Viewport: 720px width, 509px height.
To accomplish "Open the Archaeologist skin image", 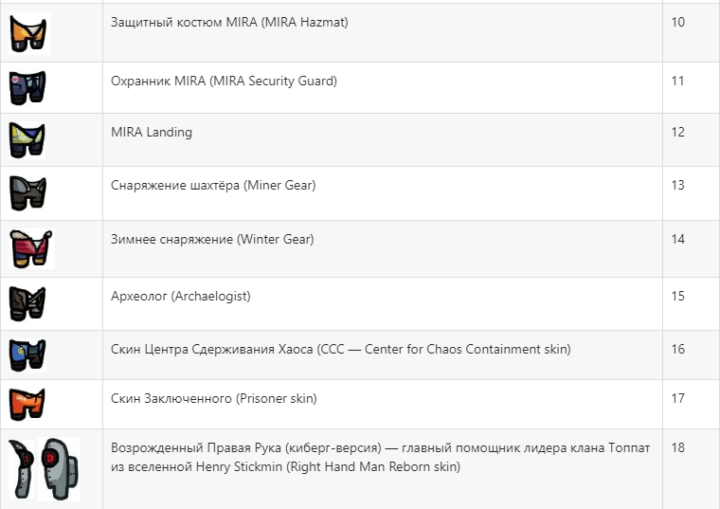I will coord(27,303).
